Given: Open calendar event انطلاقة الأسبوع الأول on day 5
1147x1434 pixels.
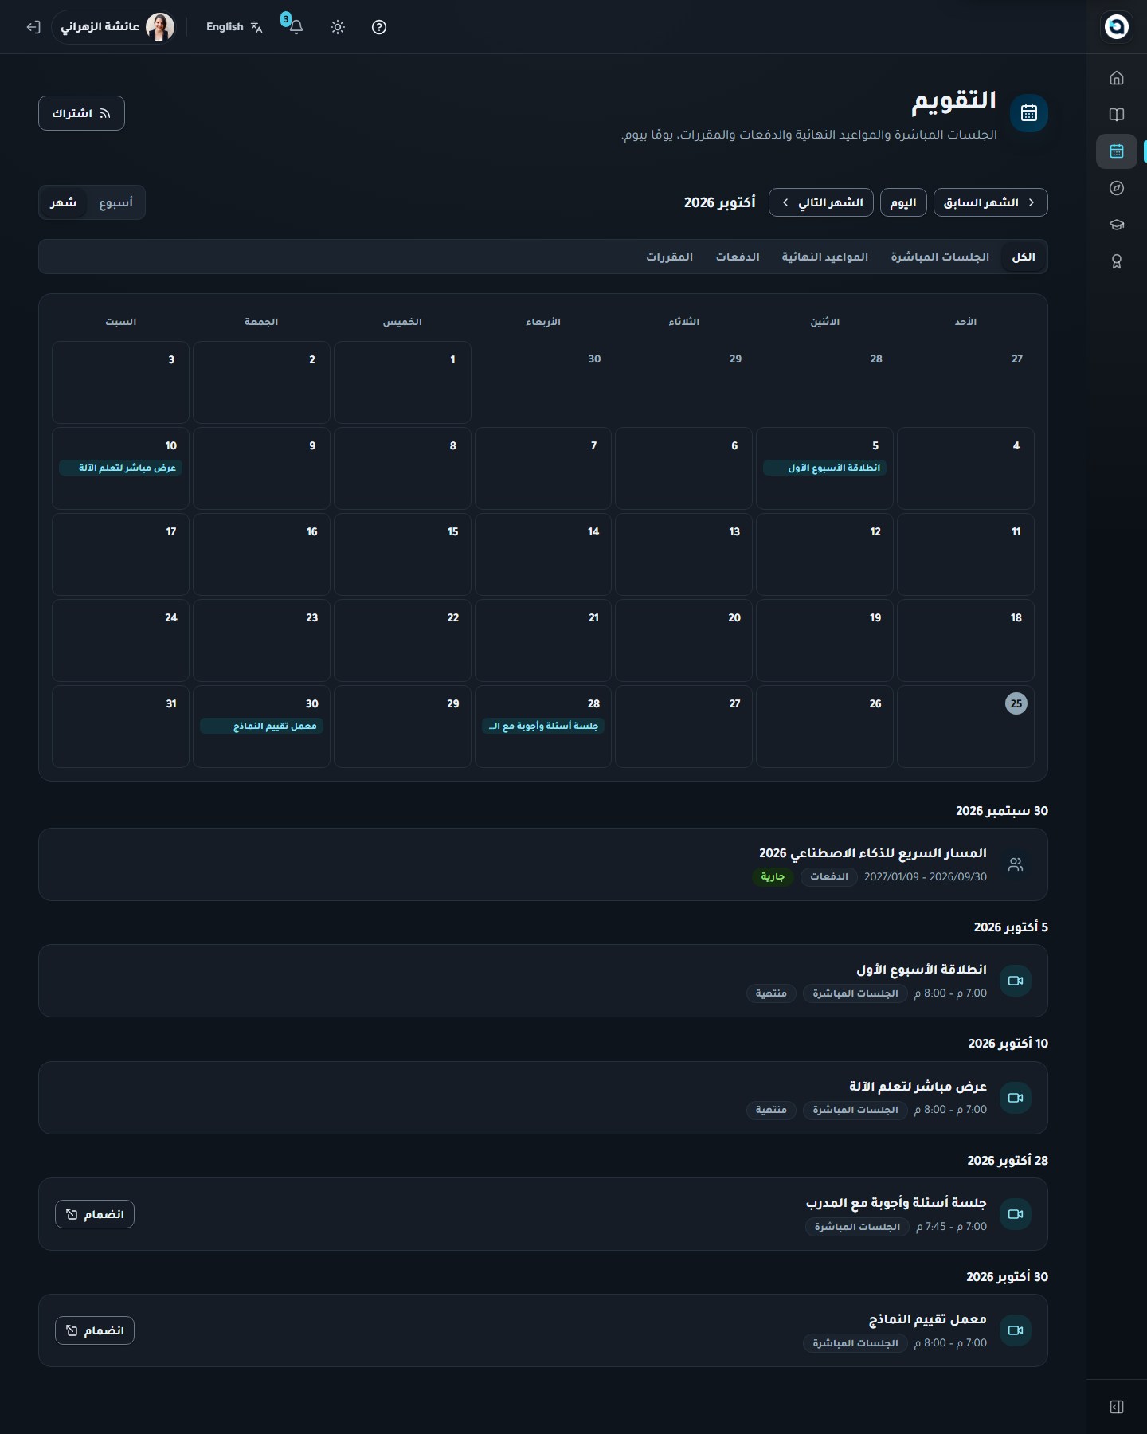Looking at the screenshot, I should click(x=824, y=468).
